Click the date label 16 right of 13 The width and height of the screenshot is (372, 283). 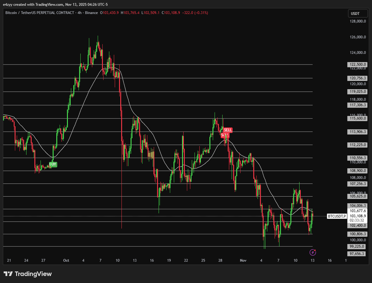329,260
